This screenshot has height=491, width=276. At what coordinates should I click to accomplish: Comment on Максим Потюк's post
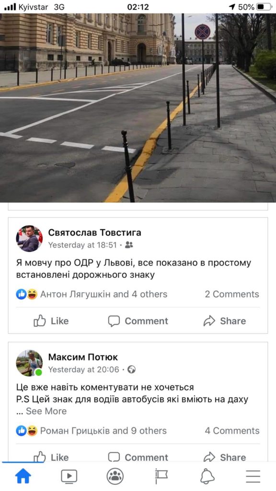[138, 457]
